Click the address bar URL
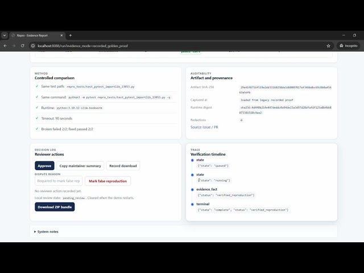The image size is (364, 273). (x=82, y=46)
